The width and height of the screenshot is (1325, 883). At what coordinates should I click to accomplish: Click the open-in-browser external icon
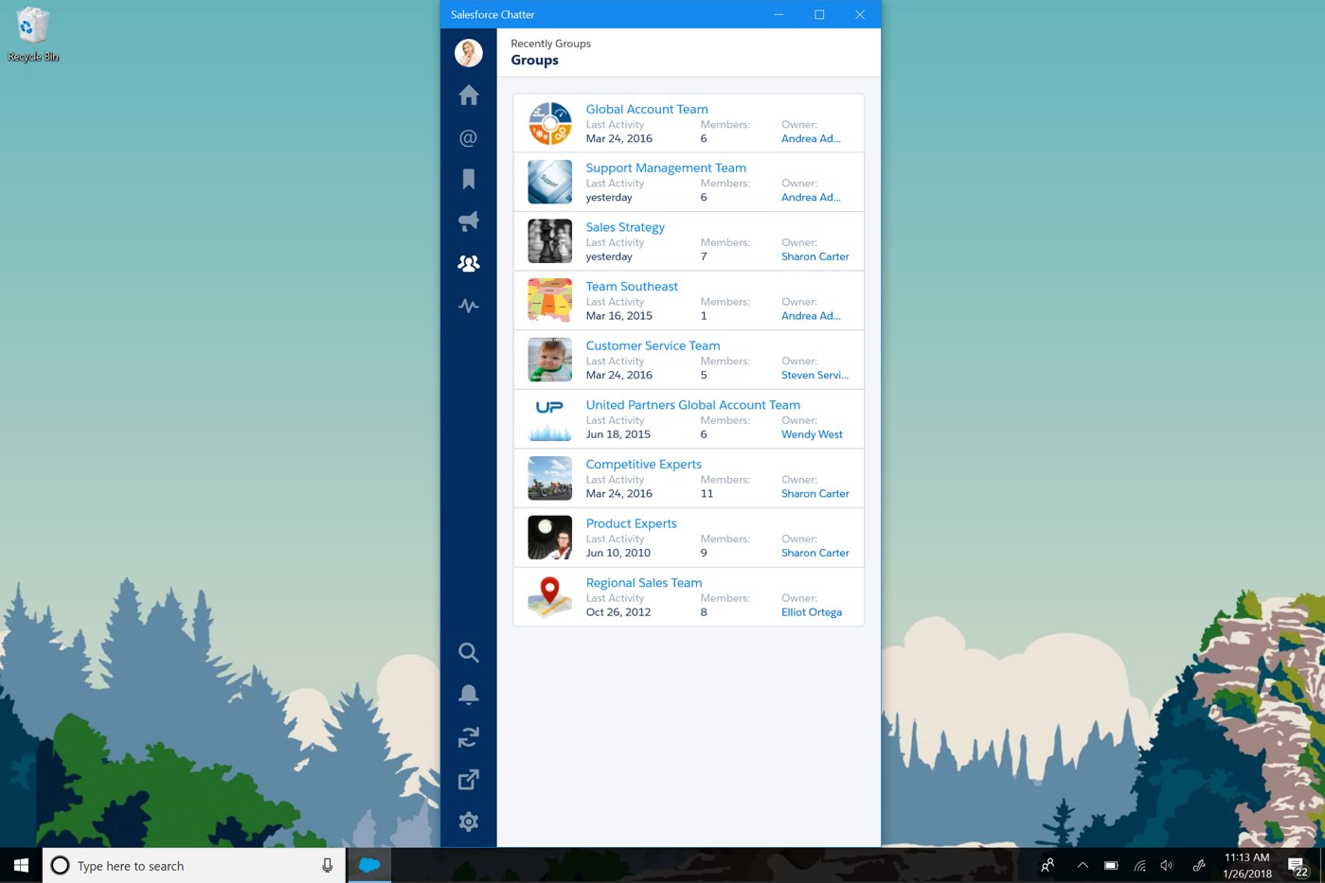point(468,780)
